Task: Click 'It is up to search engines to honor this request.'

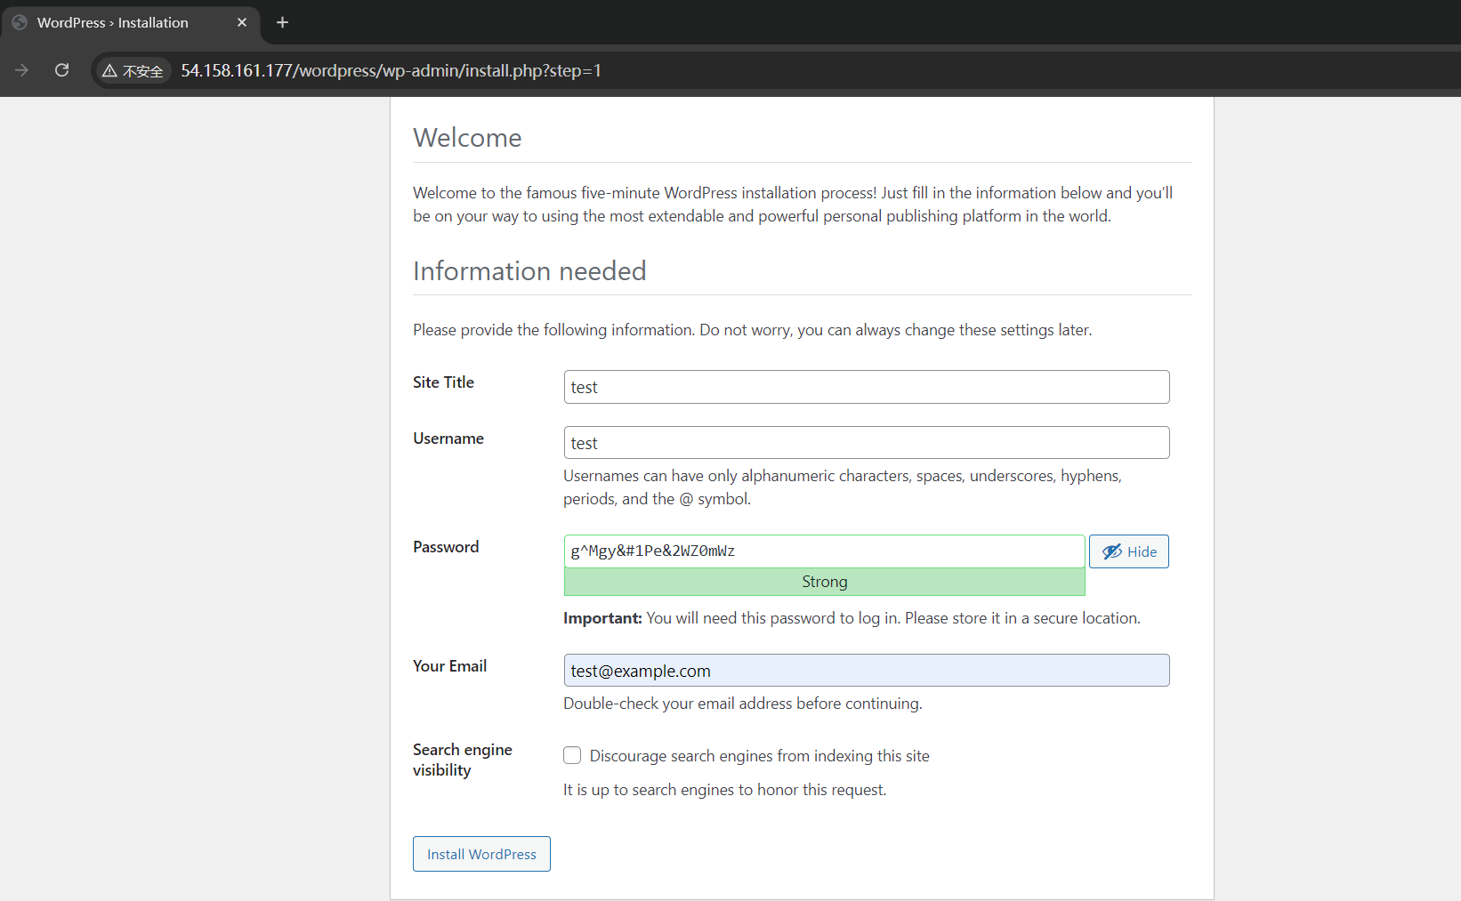Action: [x=724, y=790]
